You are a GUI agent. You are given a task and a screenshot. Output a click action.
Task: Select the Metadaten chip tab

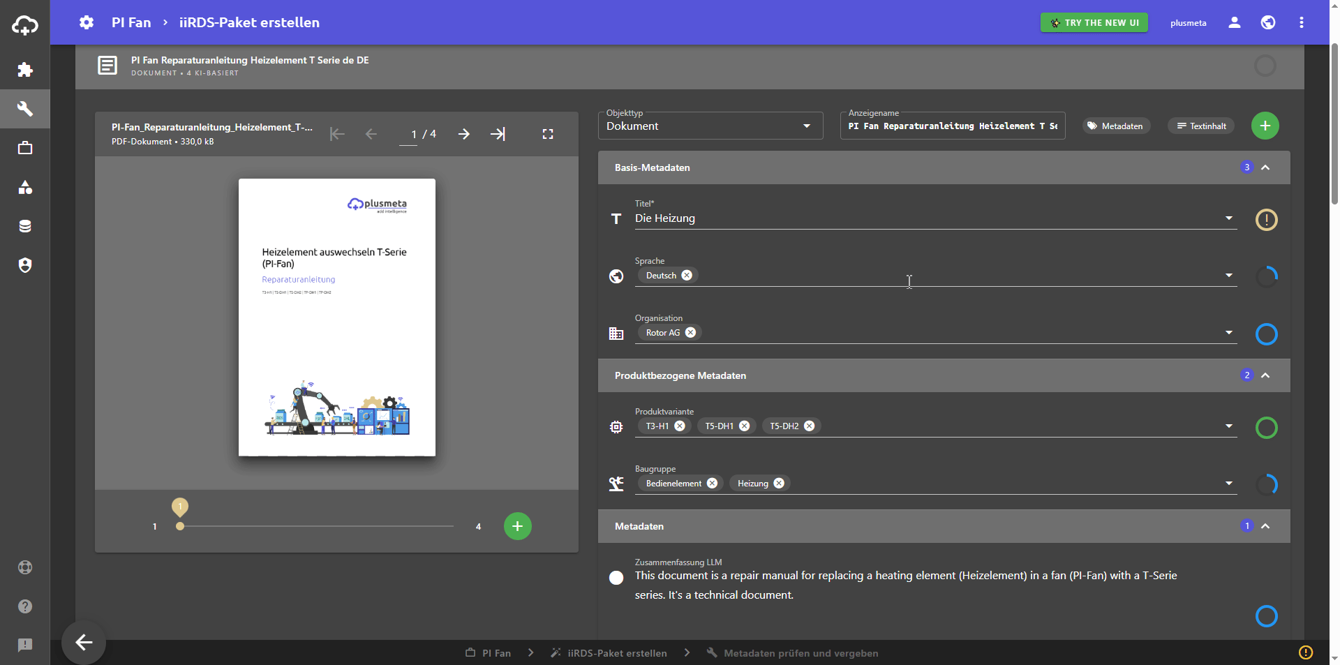[1115, 126]
